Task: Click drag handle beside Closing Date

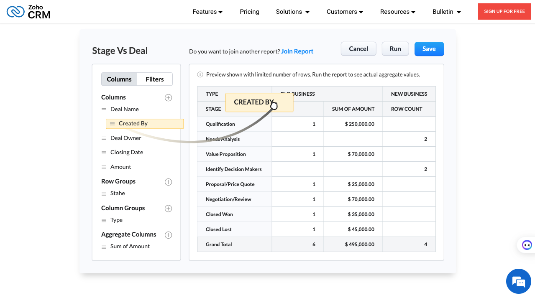Action: tap(104, 153)
